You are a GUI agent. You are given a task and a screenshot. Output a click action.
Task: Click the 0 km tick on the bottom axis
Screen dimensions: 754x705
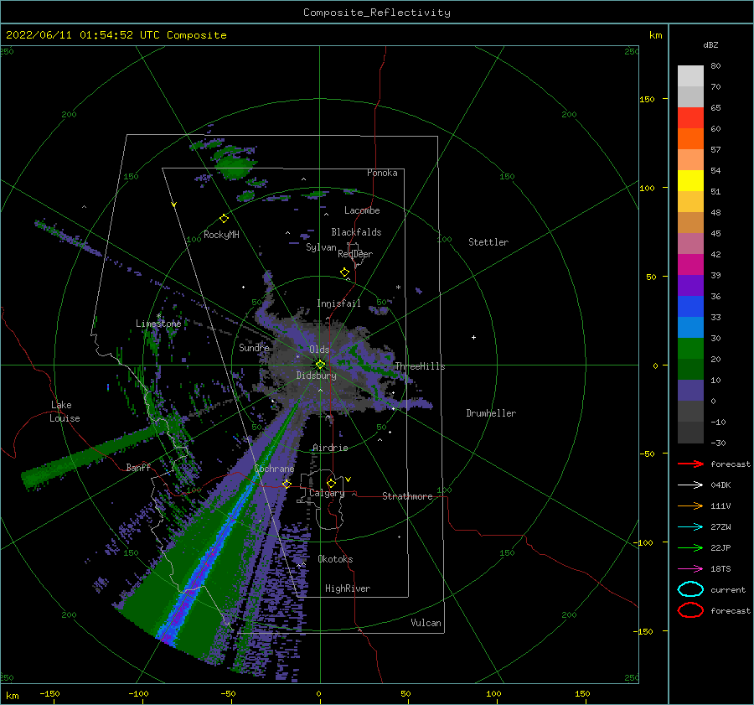pos(319,693)
